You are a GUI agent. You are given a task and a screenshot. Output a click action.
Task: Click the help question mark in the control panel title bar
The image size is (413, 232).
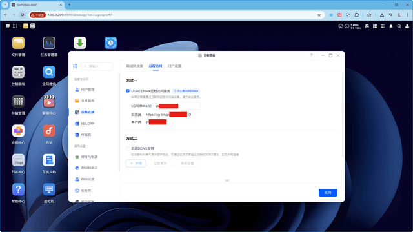311,55
